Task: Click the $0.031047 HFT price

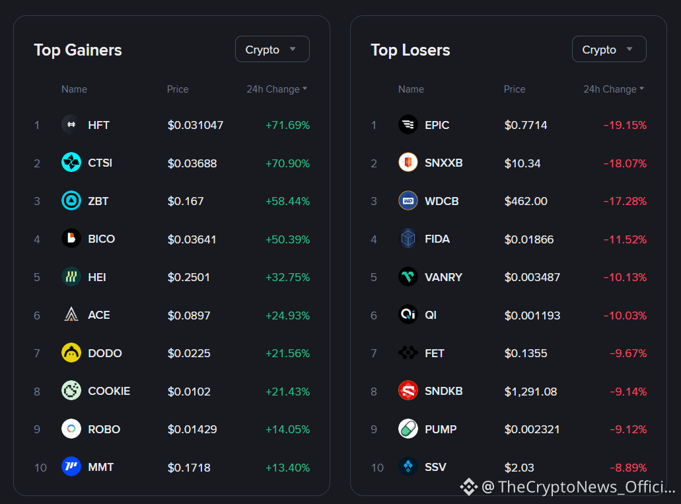Action: tap(196, 125)
